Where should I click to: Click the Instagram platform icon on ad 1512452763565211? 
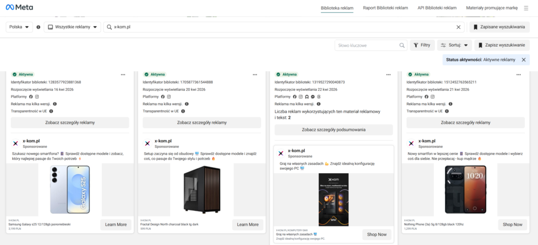[433, 97]
